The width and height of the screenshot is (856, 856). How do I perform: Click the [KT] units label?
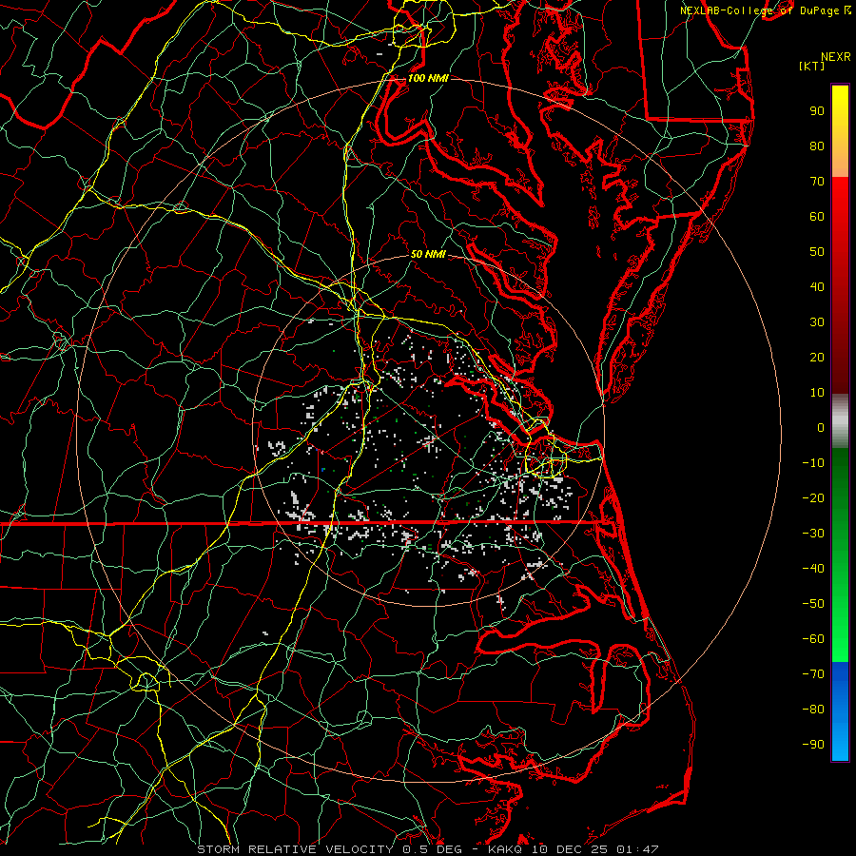[x=812, y=67]
